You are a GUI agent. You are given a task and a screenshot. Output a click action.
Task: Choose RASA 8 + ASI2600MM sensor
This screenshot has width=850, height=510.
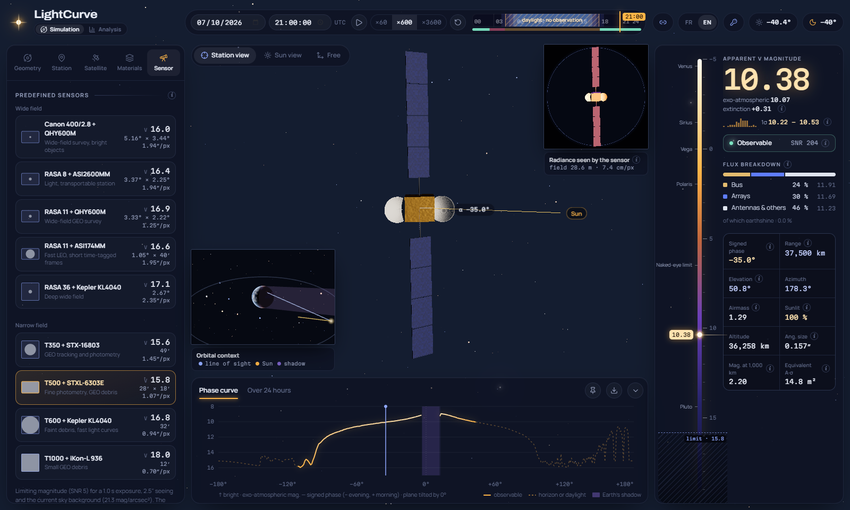[x=96, y=179]
